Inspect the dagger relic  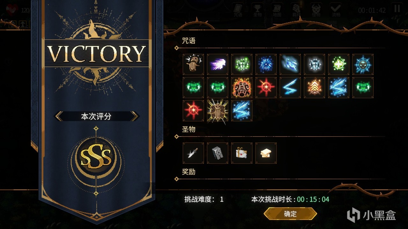tap(193, 153)
